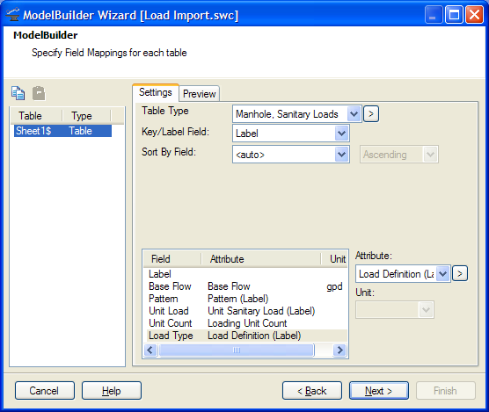Click the arrow button beside the Table Type dropdown
Viewport: 489px width, 412px height.
pyautogui.click(x=371, y=114)
